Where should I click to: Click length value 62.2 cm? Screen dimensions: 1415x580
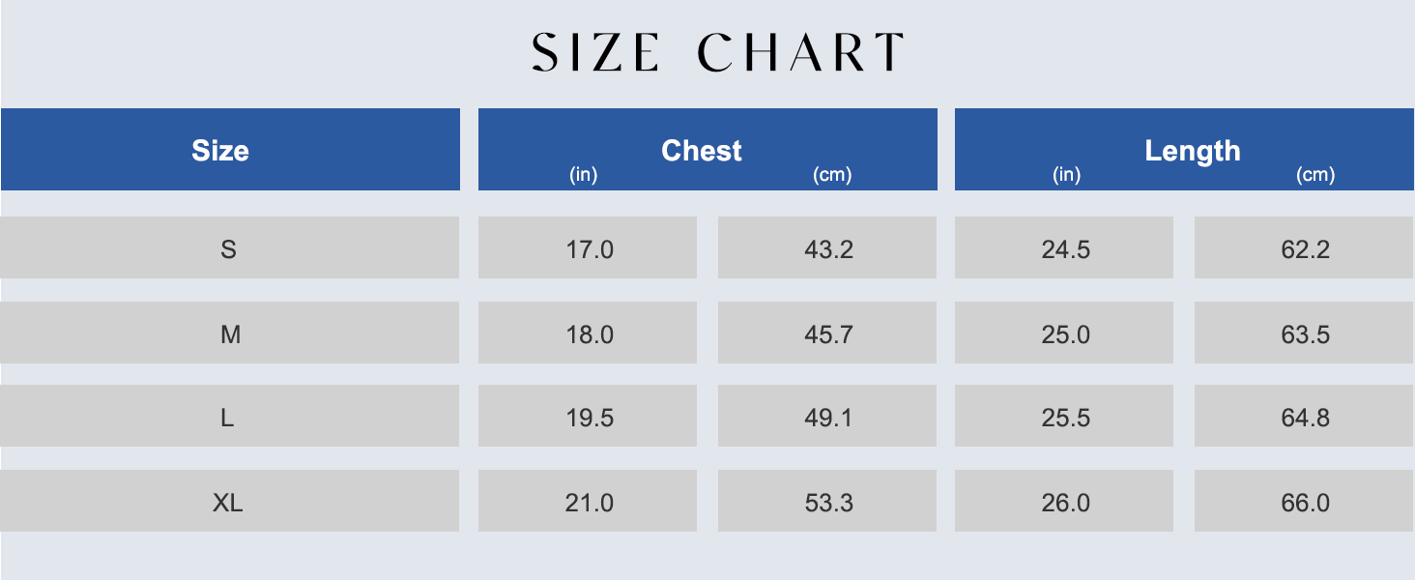tap(1305, 247)
